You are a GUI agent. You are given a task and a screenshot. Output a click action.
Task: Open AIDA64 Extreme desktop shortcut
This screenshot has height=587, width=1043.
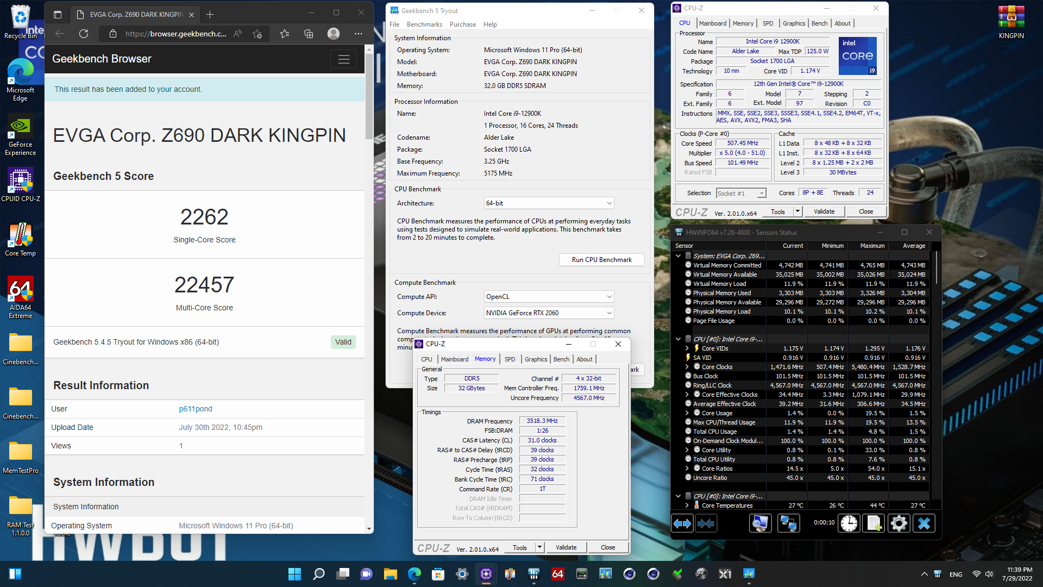pyautogui.click(x=21, y=297)
